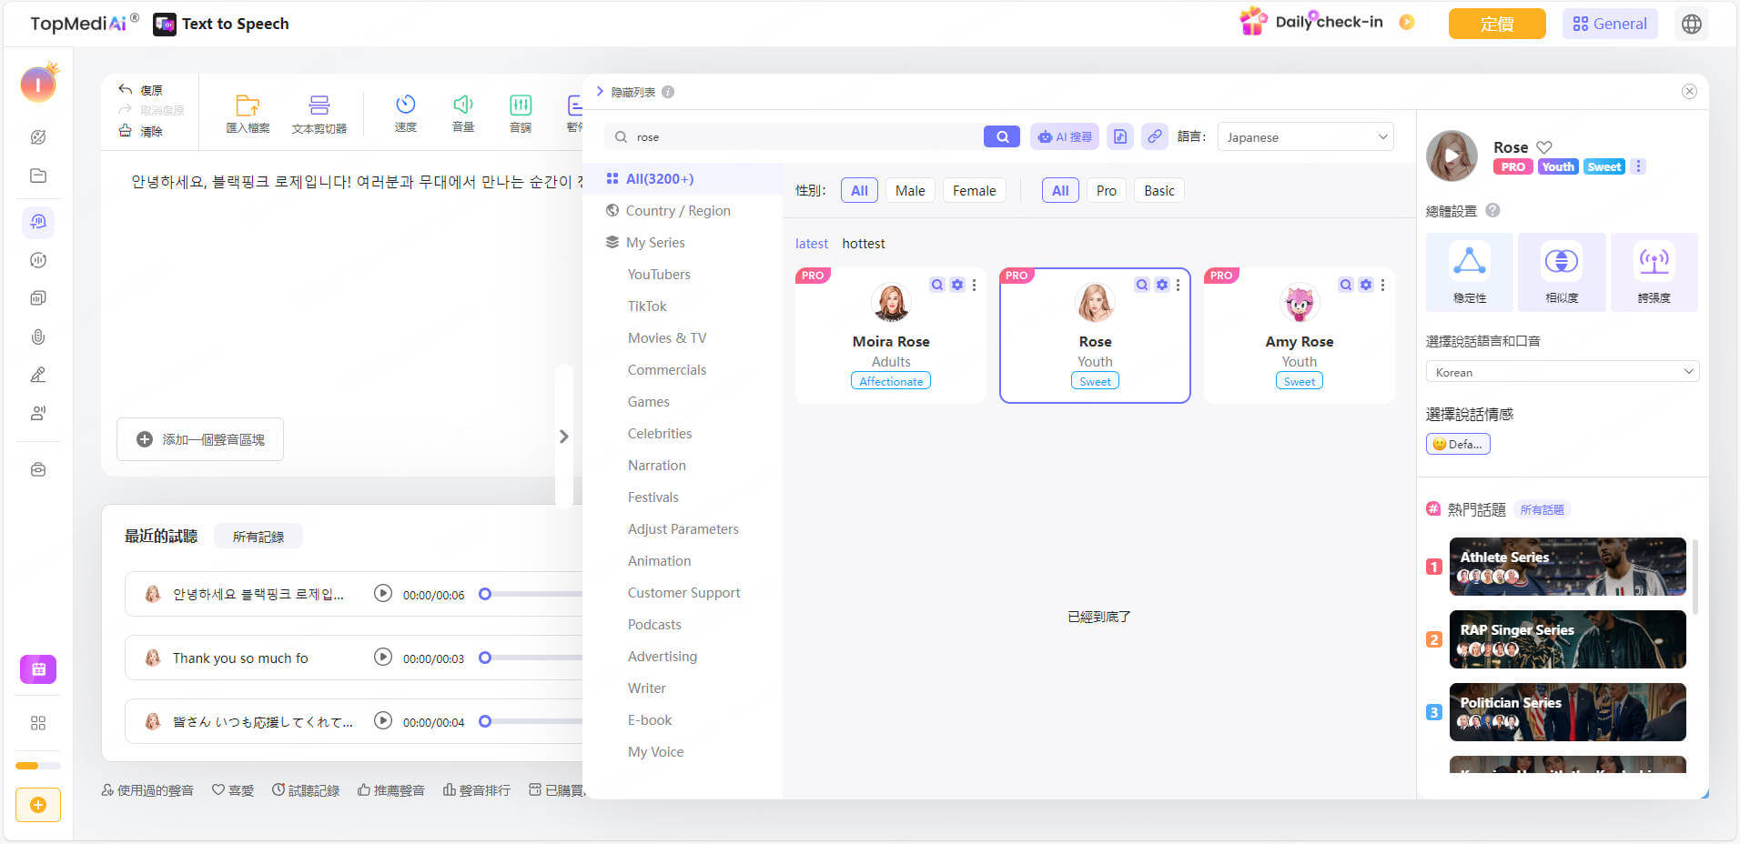Click the audio file upload icon
The height and width of the screenshot is (844, 1740).
1120,136
